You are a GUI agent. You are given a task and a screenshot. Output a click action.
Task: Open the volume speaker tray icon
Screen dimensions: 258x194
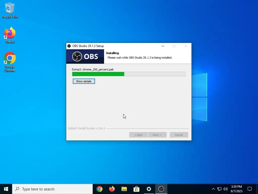tap(225, 189)
